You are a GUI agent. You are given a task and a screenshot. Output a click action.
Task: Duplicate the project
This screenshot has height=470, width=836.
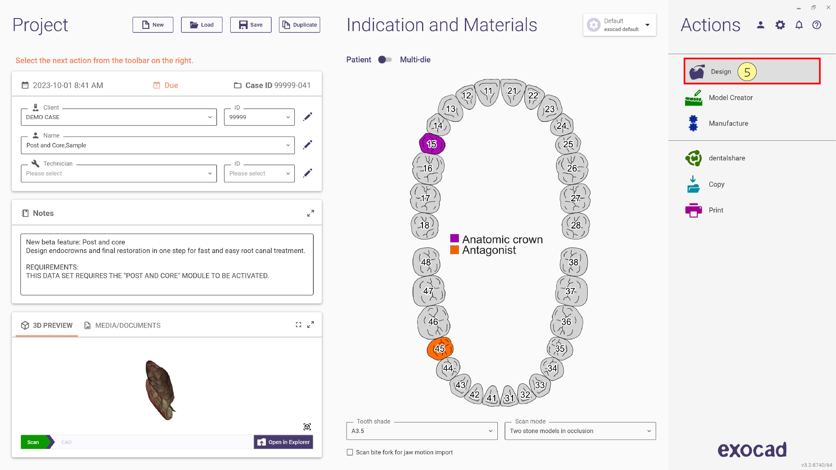pyautogui.click(x=300, y=25)
